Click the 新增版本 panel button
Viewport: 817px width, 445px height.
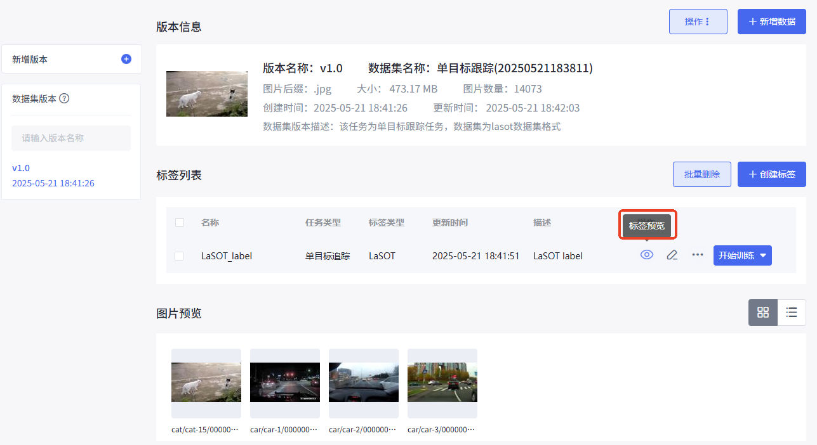(x=72, y=59)
